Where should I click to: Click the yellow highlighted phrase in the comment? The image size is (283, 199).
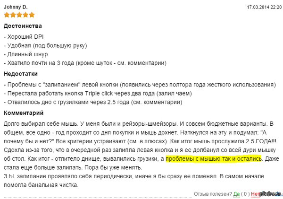coord(214,159)
